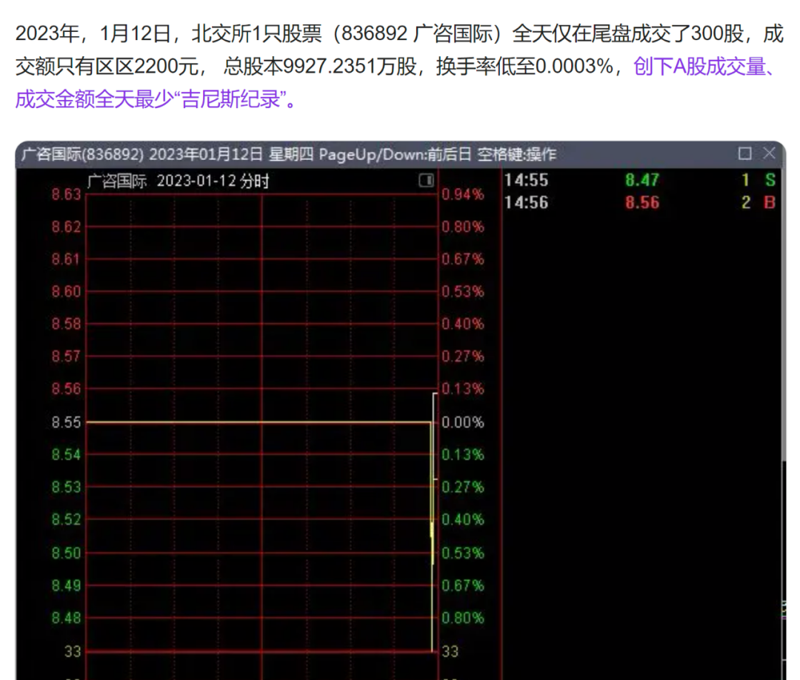The height and width of the screenshot is (680, 800).
Task: Click the purple link about A-share trading volume record
Action: coord(396,82)
